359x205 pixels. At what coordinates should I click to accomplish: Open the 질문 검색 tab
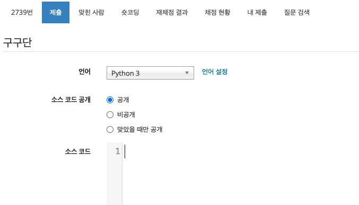pos(297,12)
